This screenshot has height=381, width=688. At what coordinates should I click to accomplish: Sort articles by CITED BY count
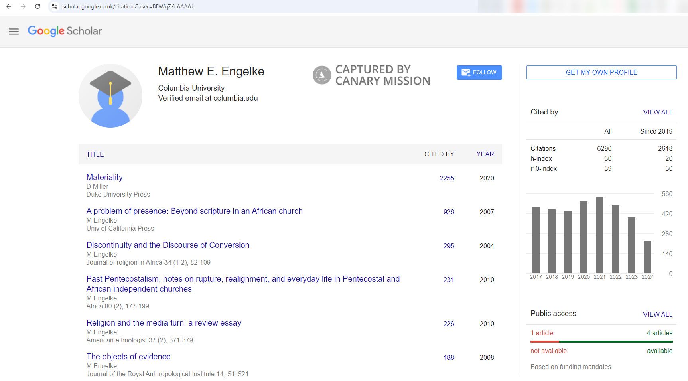point(439,154)
